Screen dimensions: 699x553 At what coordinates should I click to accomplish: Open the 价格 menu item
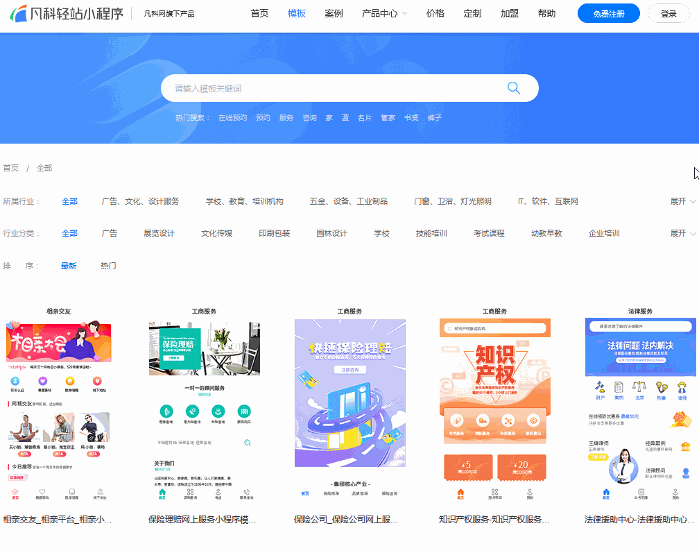pos(435,12)
